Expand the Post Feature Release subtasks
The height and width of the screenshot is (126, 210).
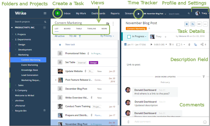tap(56, 80)
